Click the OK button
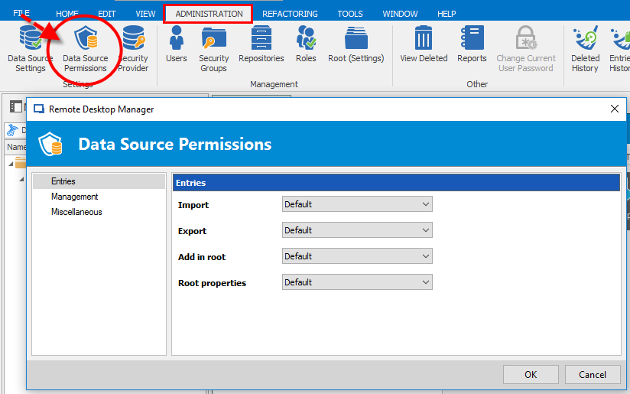Image resolution: width=630 pixels, height=394 pixels. [x=531, y=374]
